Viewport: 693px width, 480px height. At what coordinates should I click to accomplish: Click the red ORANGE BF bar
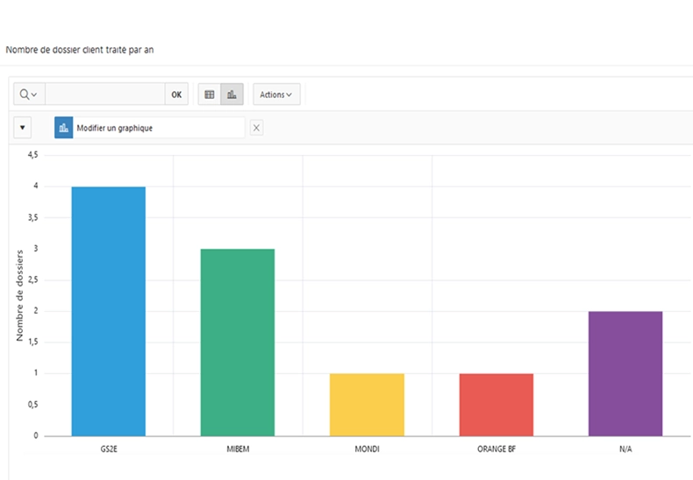click(x=496, y=405)
